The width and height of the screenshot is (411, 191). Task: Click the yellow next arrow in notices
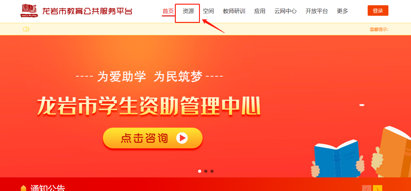378,188
